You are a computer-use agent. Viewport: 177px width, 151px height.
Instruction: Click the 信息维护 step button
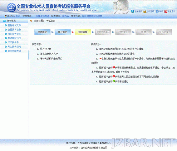tap(42, 32)
